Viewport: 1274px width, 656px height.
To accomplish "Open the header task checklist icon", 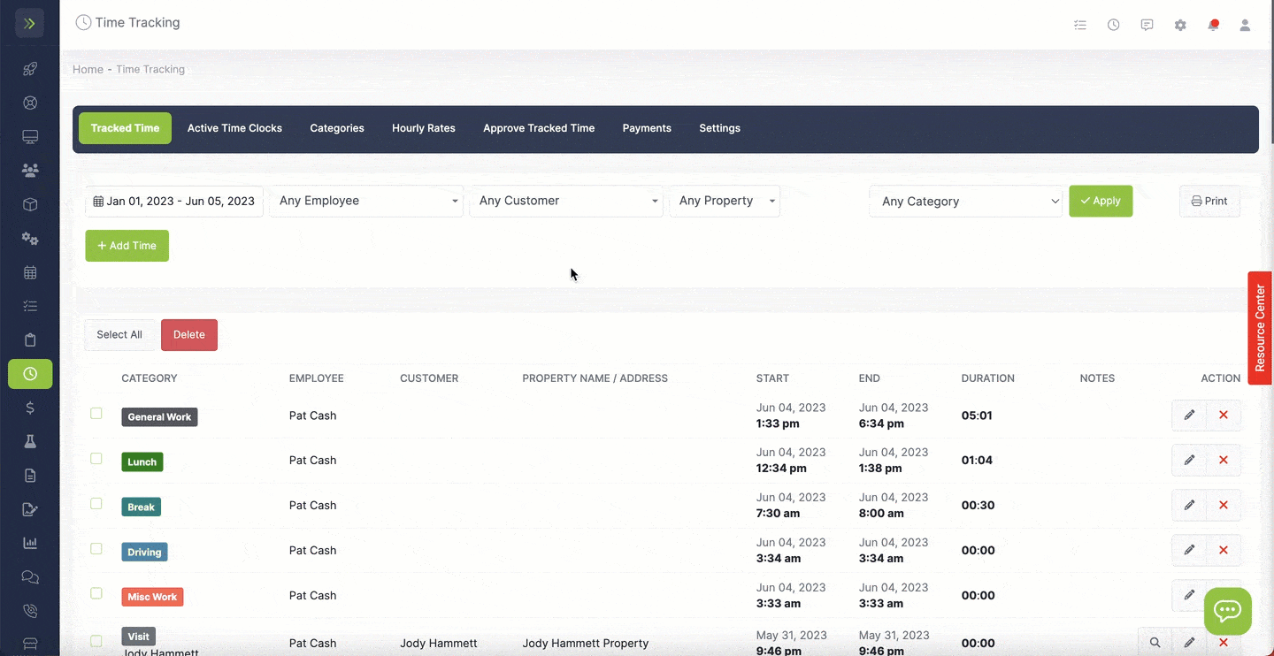I will (x=1080, y=25).
